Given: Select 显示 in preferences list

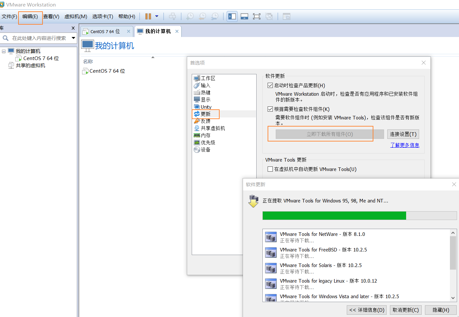Looking at the screenshot, I should coord(206,100).
